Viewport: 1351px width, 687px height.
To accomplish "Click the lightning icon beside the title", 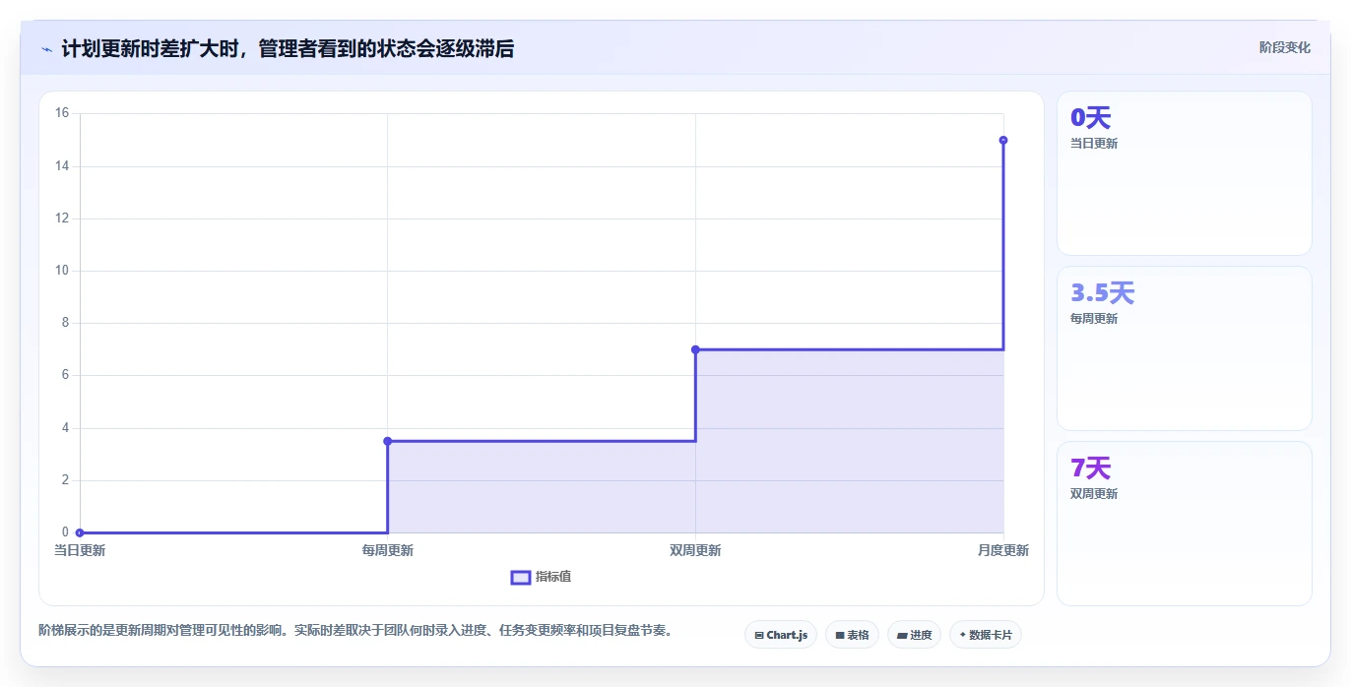I will pos(47,49).
